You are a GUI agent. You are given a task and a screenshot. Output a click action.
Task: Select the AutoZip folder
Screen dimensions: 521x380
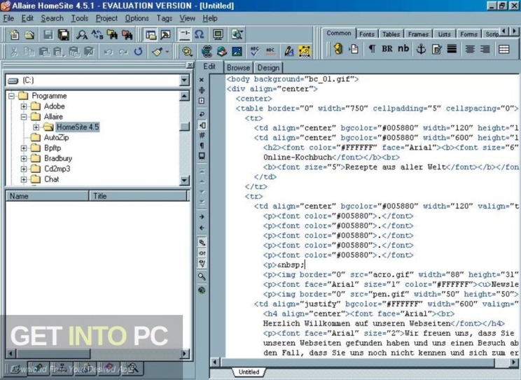tap(56, 138)
